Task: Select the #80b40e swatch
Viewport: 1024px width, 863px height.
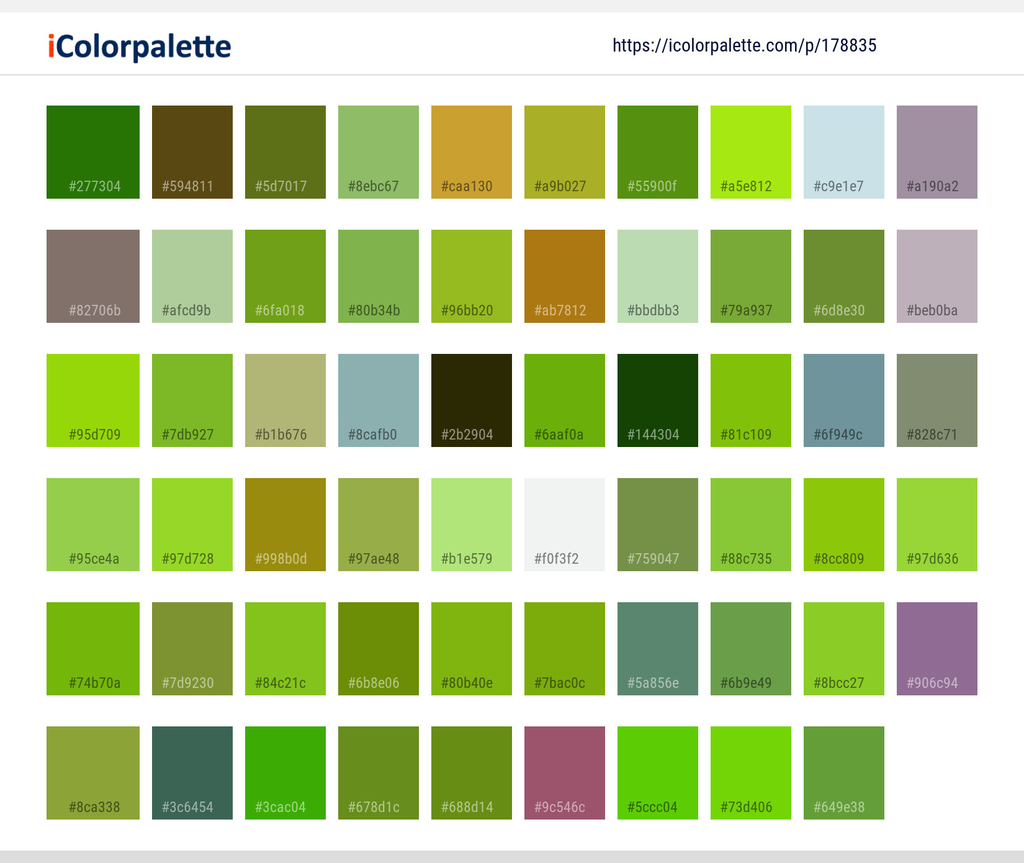Action: 472,649
